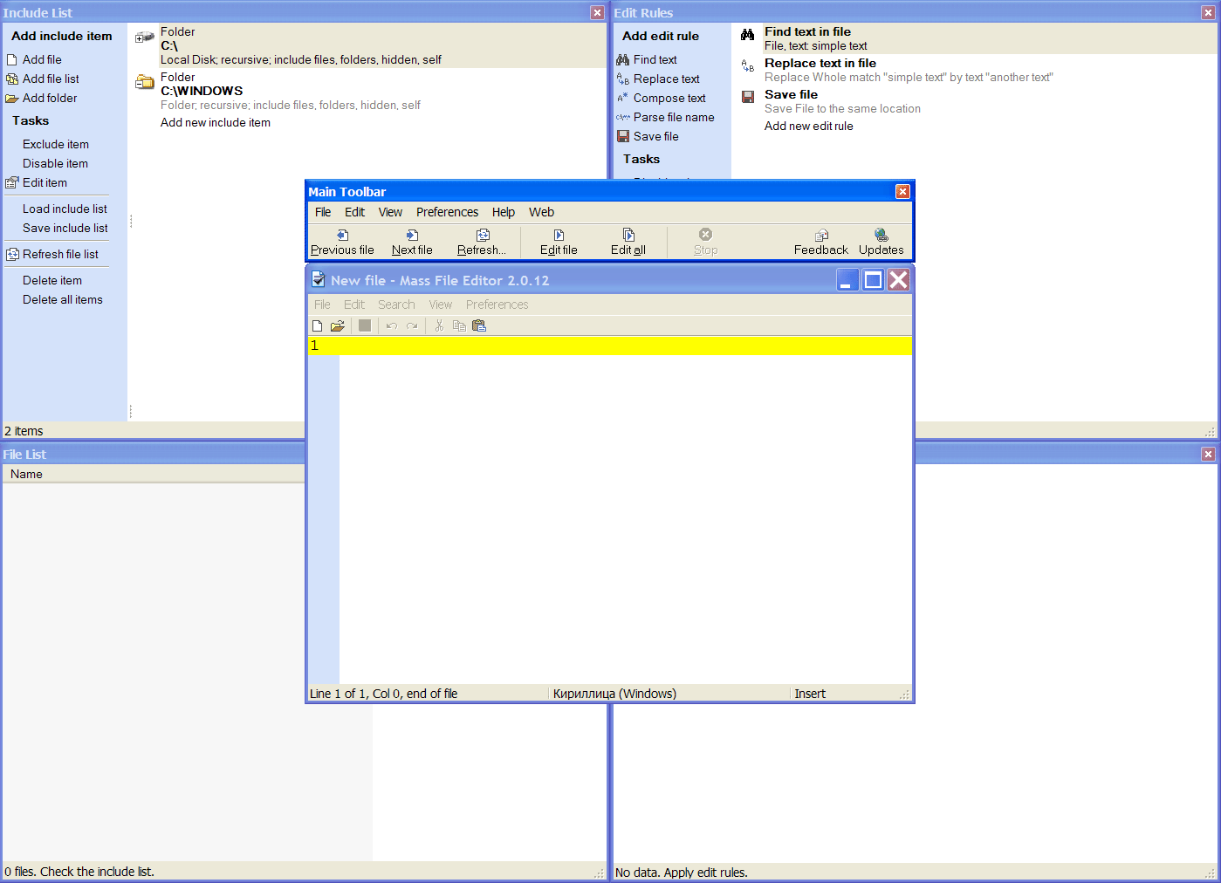Click the New document icon in editor toolbar

pyautogui.click(x=318, y=325)
